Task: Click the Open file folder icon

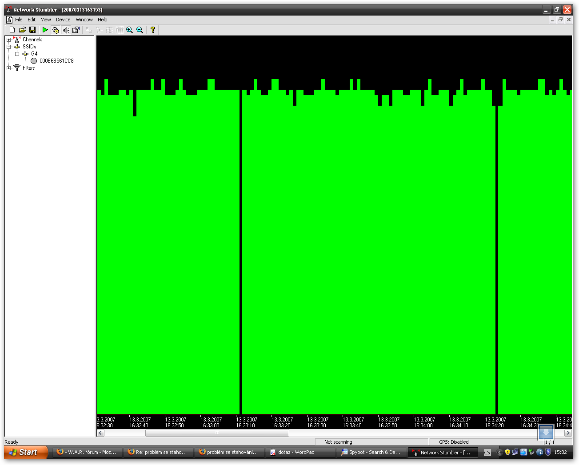Action: tap(22, 30)
